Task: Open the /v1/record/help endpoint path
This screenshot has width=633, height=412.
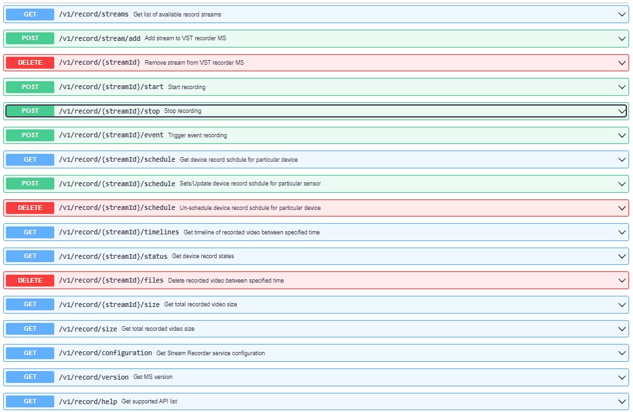Action: pos(87,401)
